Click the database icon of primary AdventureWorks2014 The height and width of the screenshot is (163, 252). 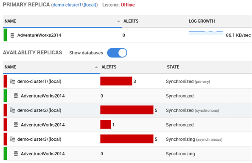point(12,35)
